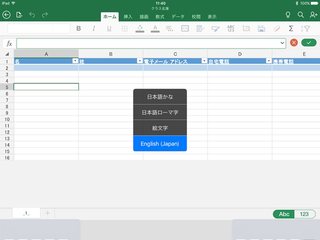This screenshot has height=240, width=320.
Task: Toggle Italic formatting
Action: pyautogui.click(x=93, y=28)
